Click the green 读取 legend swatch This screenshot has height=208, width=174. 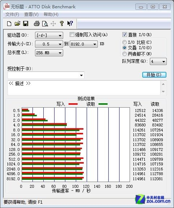pyautogui.click(x=103, y=104)
